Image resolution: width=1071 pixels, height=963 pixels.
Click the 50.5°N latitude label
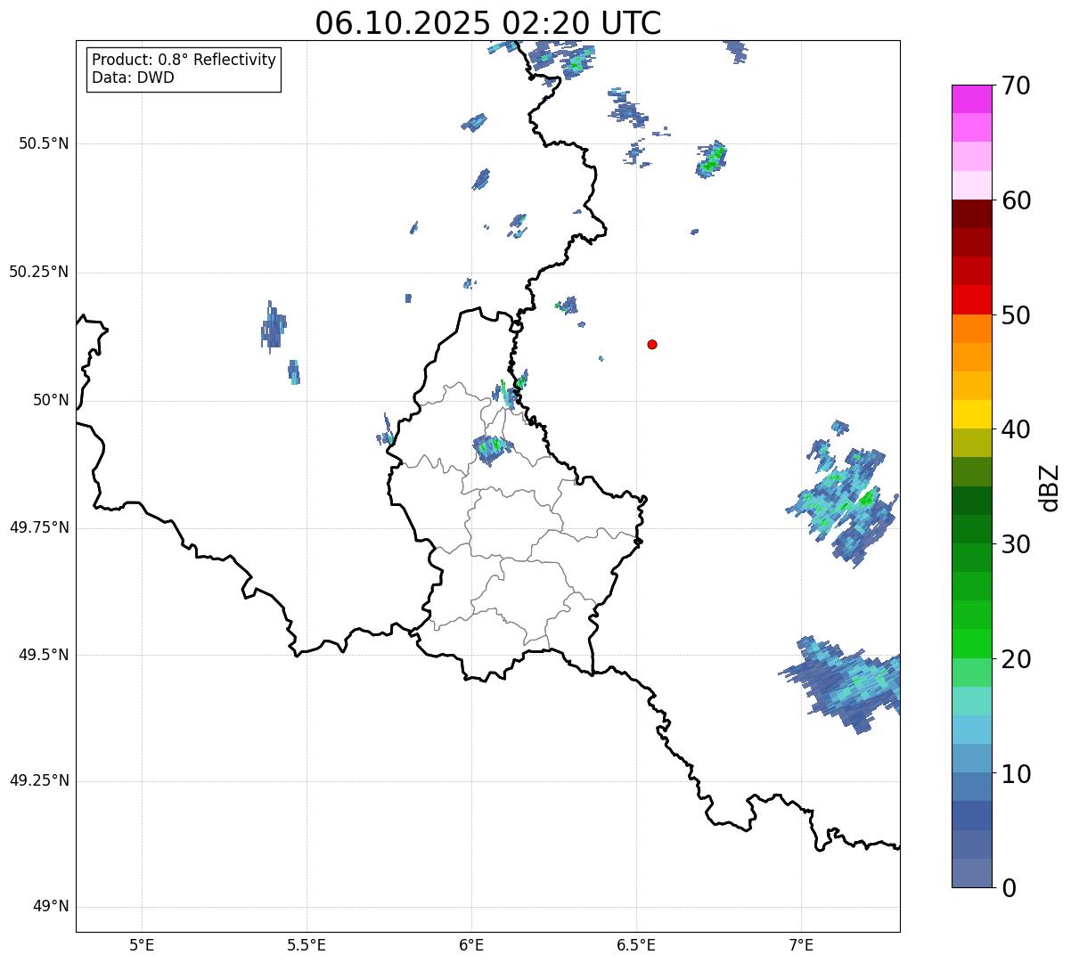(x=44, y=143)
